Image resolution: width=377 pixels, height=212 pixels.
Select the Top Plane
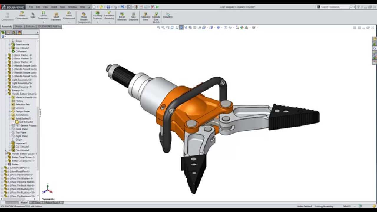point(21,133)
